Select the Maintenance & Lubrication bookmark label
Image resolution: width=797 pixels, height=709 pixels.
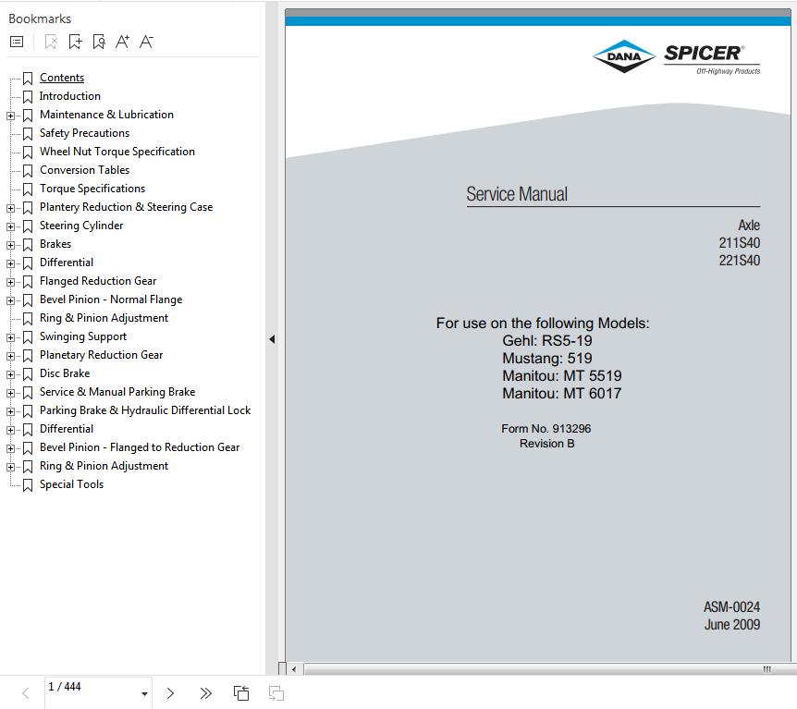[106, 115]
